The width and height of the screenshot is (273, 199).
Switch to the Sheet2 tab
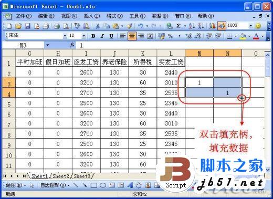pos(61,176)
